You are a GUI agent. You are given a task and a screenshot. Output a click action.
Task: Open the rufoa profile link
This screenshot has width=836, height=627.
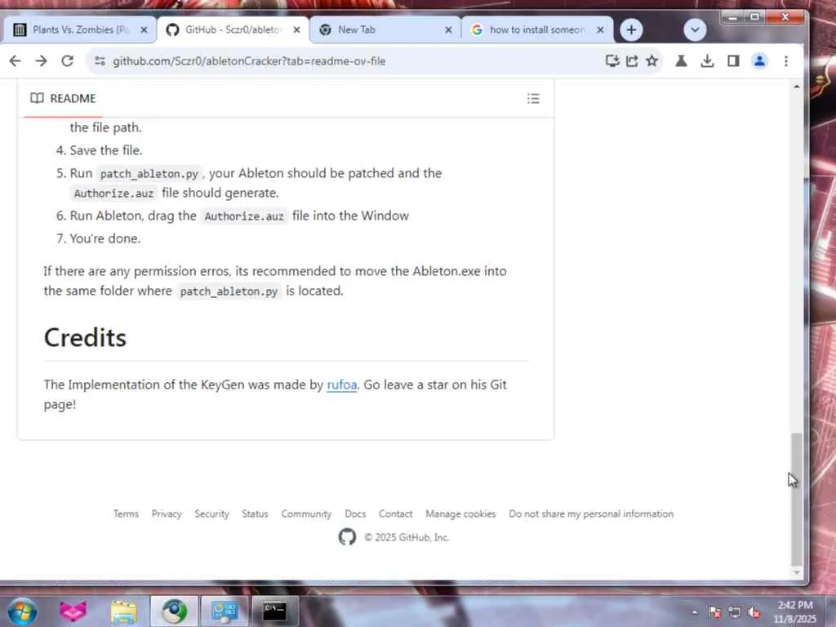[x=342, y=385]
